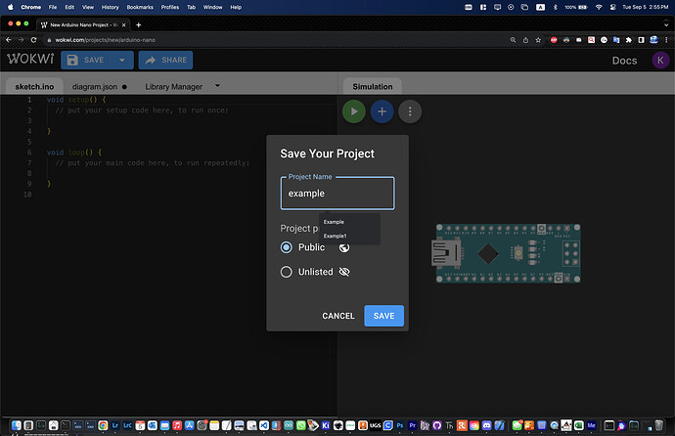Screen dimensions: 675x436
Task: Open the Docs link
Action: coord(624,61)
